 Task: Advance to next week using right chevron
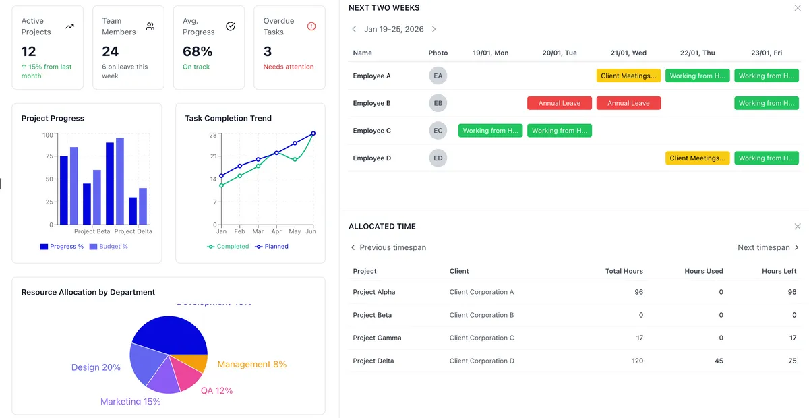(433, 30)
